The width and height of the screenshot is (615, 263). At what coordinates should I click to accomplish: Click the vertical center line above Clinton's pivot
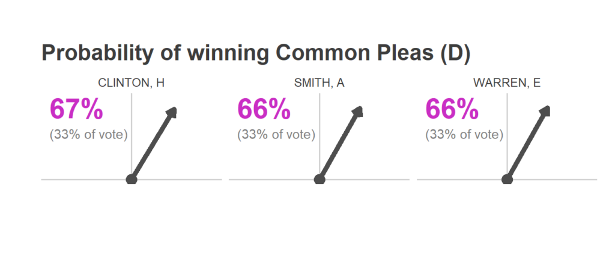[x=132, y=133]
